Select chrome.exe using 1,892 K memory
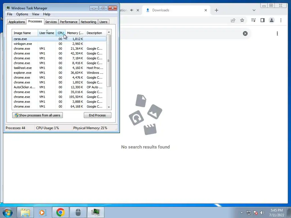 59,82
